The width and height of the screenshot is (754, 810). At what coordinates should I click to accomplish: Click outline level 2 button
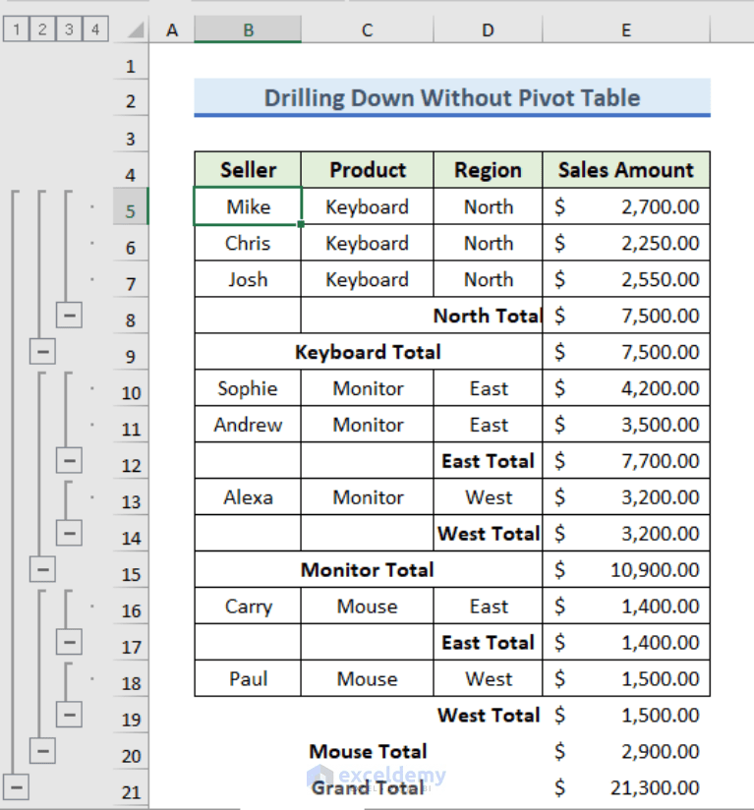click(41, 29)
